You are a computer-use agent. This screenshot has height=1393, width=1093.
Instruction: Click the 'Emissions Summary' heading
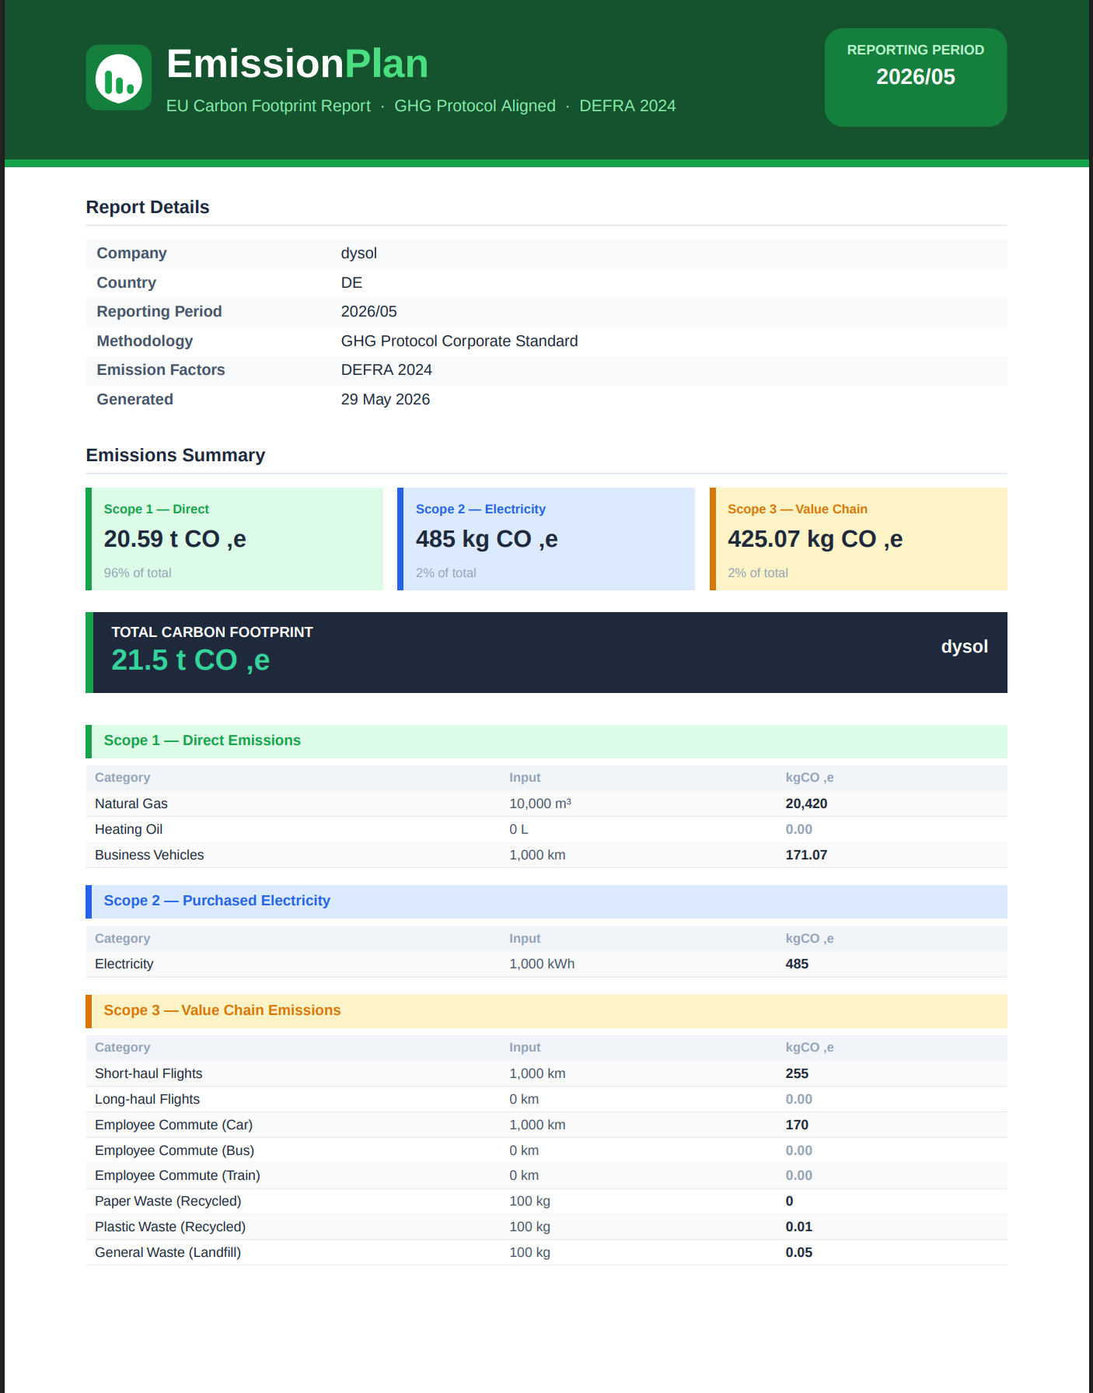tap(176, 455)
